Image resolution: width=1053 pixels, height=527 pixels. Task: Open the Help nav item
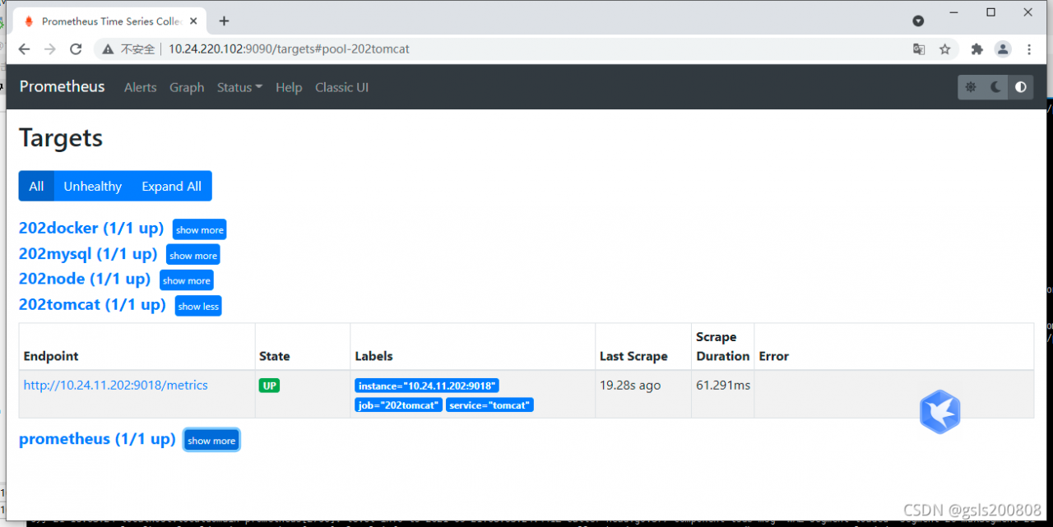pyautogui.click(x=289, y=87)
